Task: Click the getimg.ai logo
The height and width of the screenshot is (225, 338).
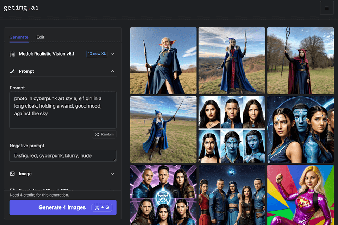Action: click(x=21, y=8)
